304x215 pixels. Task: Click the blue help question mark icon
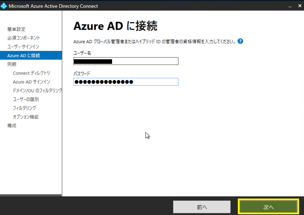(x=240, y=41)
